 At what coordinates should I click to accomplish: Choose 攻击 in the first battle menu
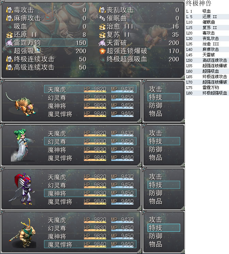click(156, 89)
